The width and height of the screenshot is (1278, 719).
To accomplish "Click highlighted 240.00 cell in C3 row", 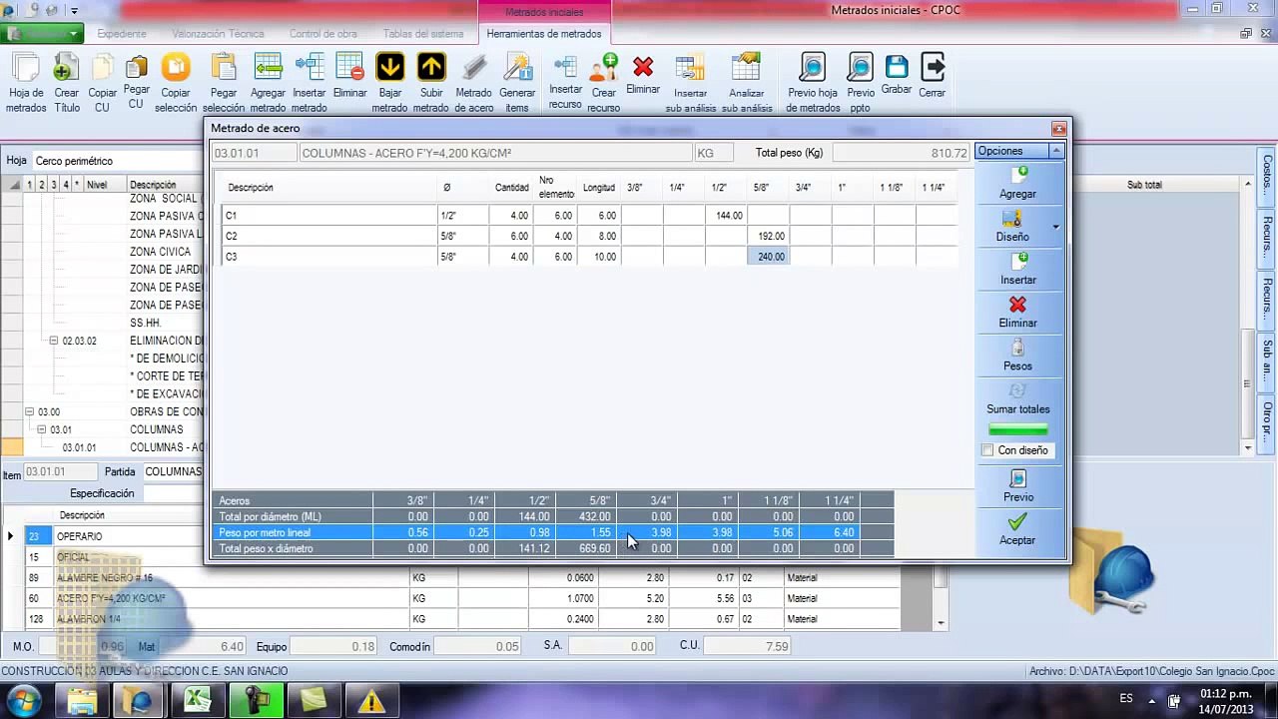I will (x=768, y=257).
